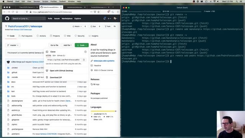The image size is (245, 138).
Task: Click Open with GitHub Desktop
Action: pos(61,71)
